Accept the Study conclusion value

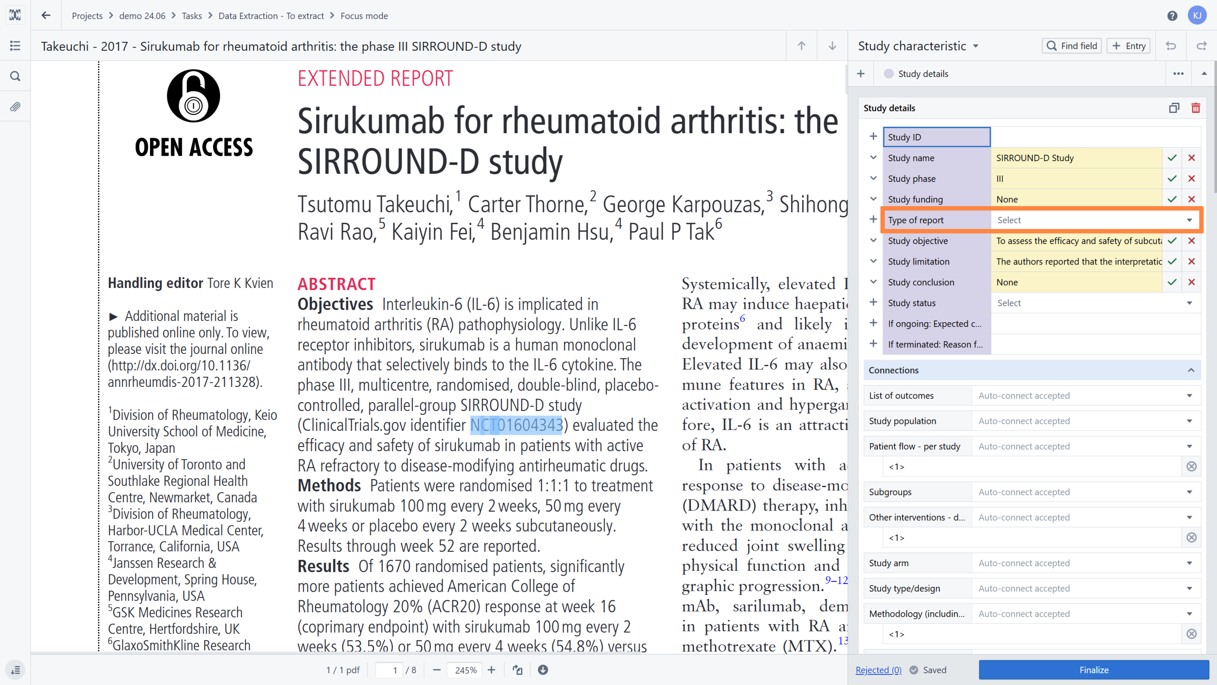[1172, 282]
